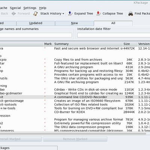Select 'Program for managing various archive' row
The image size is (150, 150).
tap(88, 120)
